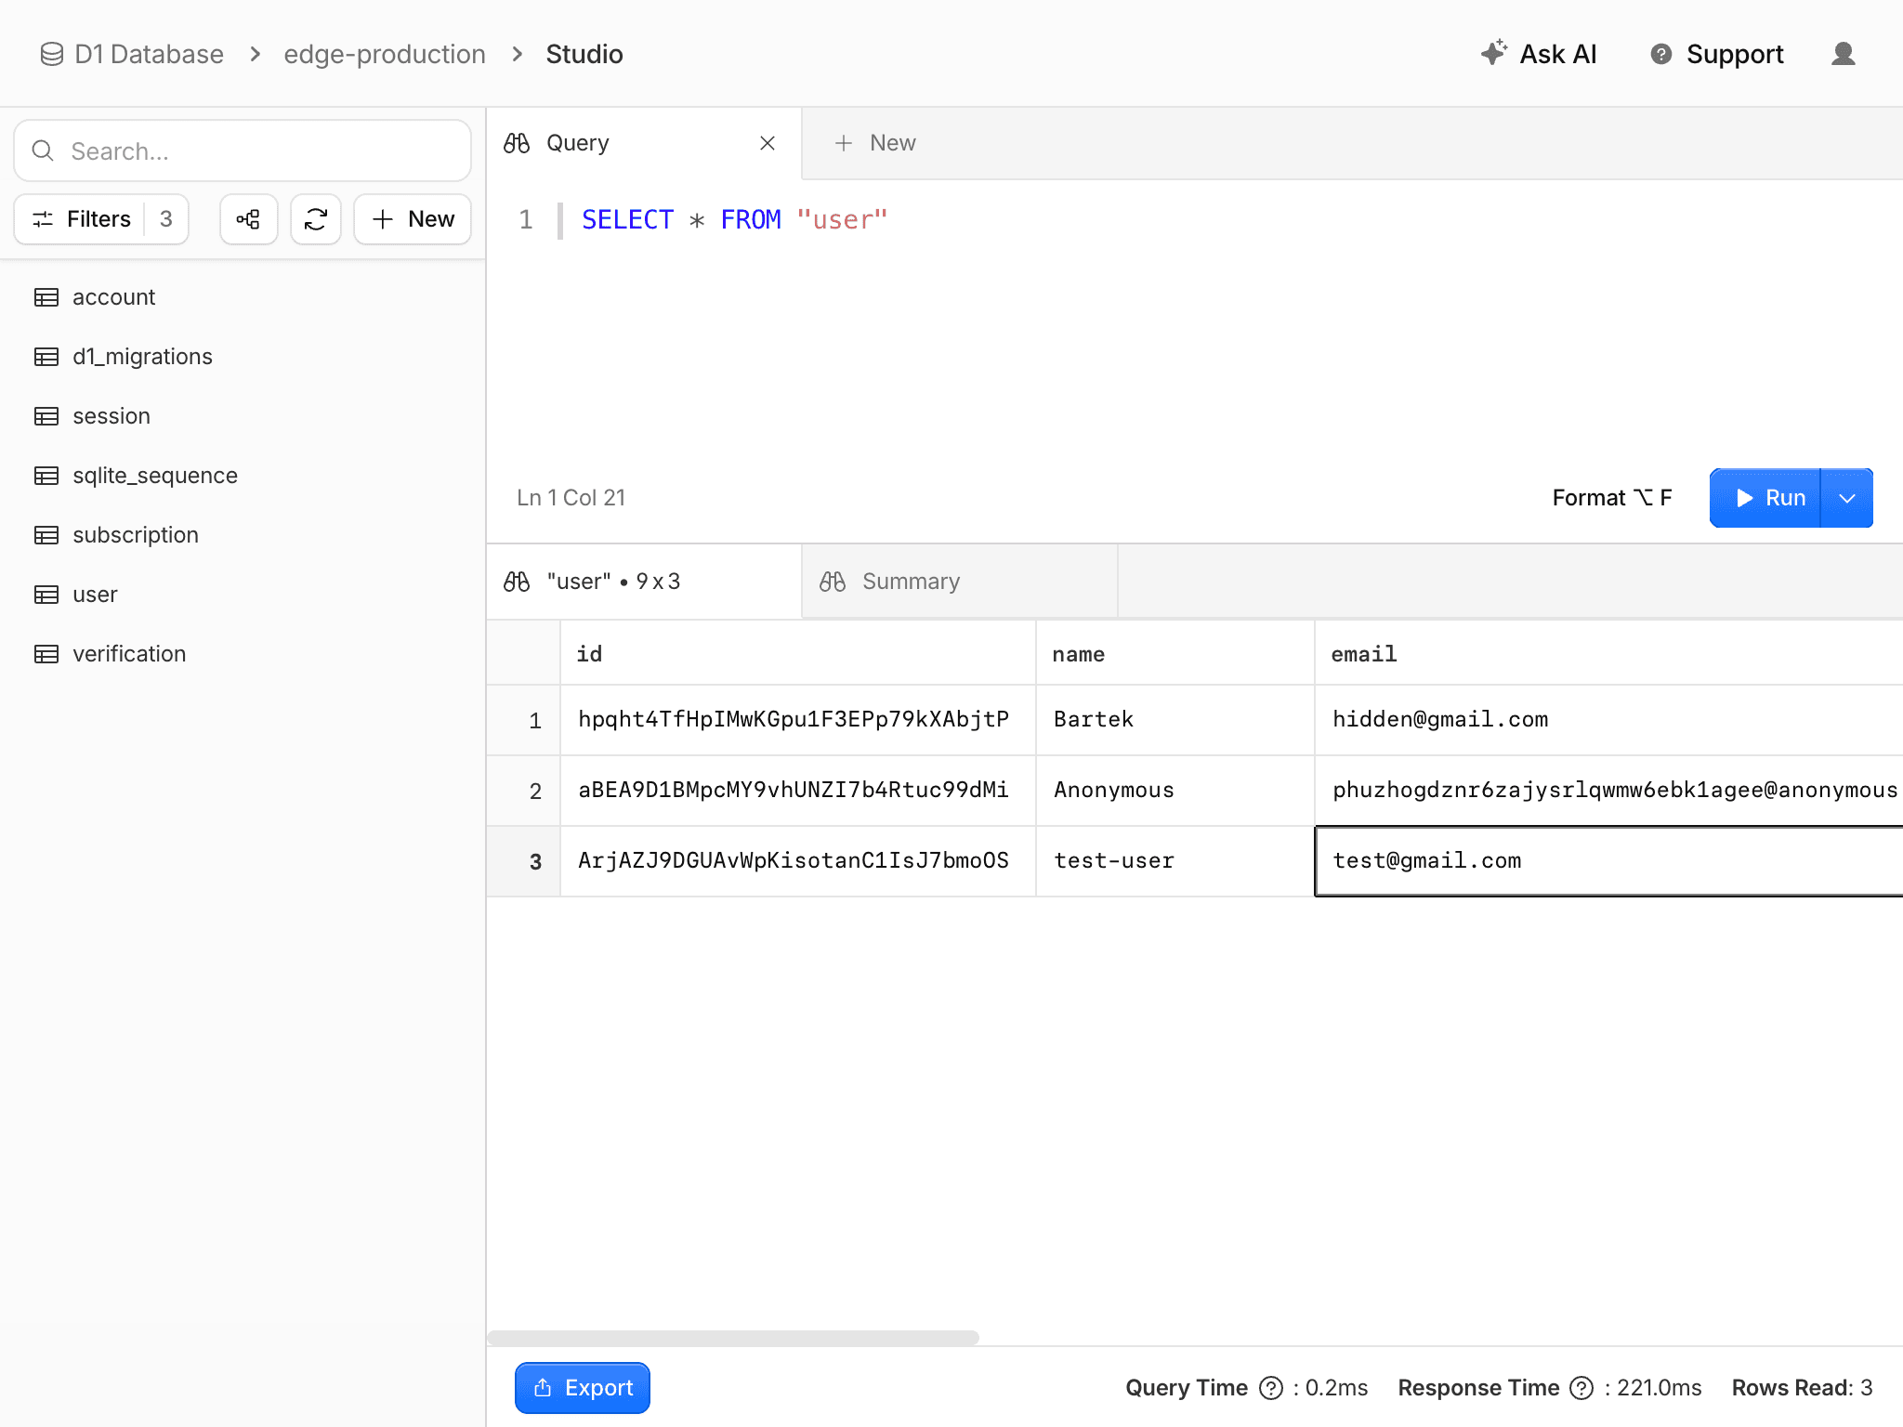The width and height of the screenshot is (1903, 1427).
Task: Click row number 2 header
Action: click(x=524, y=791)
